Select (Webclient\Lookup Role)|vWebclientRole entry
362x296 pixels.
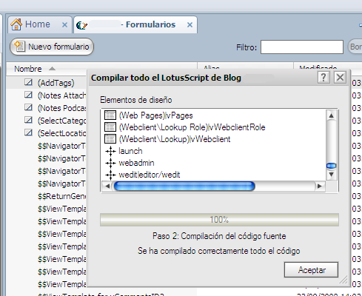pyautogui.click(x=192, y=127)
